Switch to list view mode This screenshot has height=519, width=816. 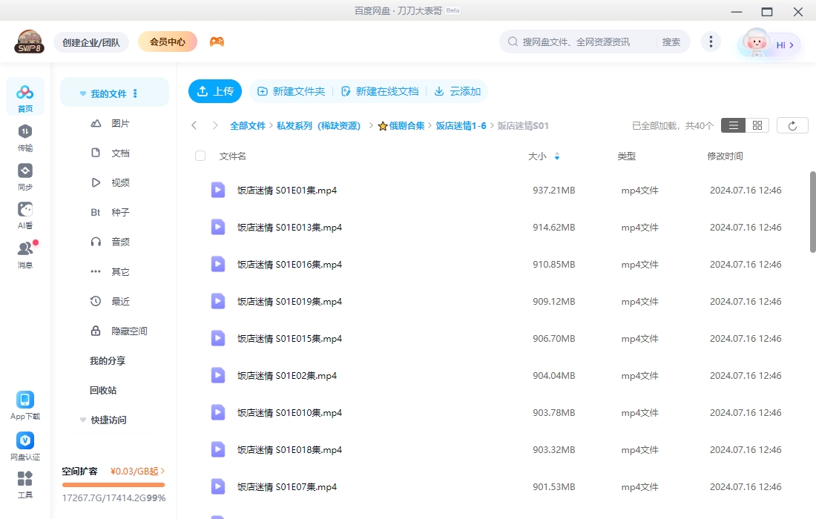733,126
